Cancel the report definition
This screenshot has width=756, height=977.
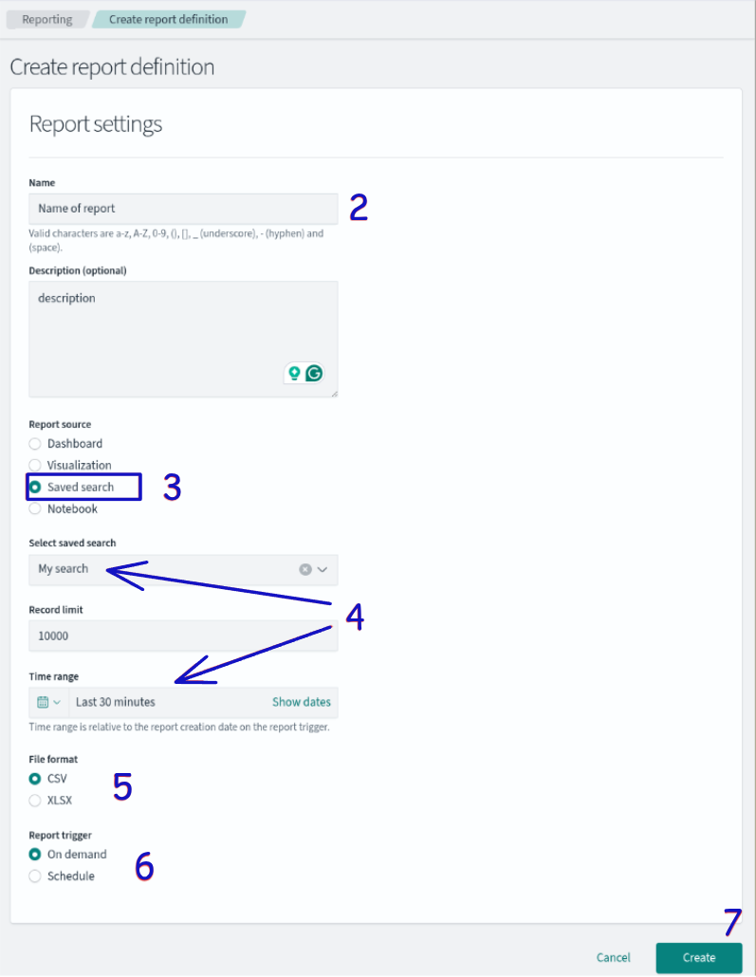click(613, 957)
